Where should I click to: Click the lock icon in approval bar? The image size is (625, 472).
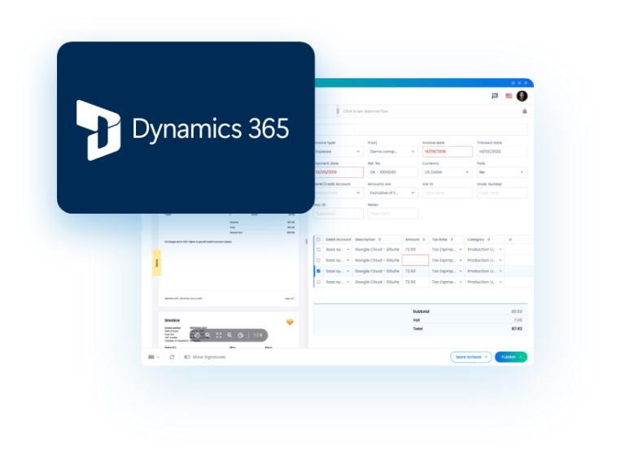[524, 110]
